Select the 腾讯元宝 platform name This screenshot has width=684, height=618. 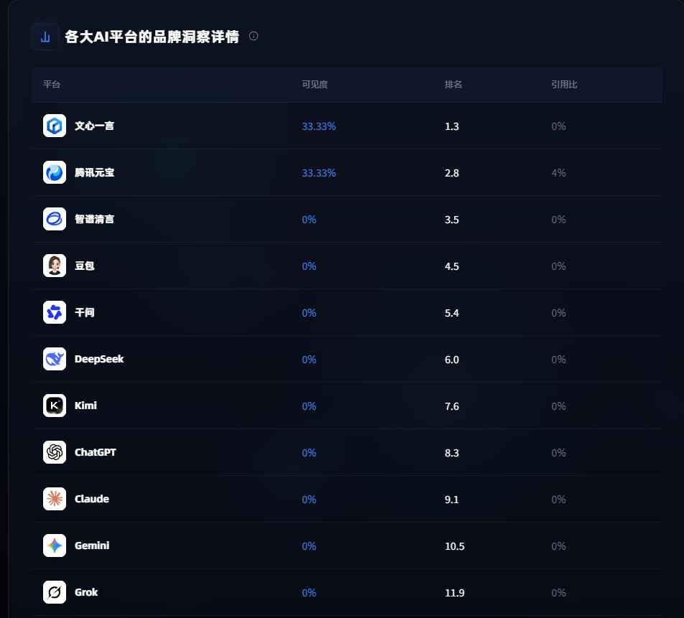pyautogui.click(x=94, y=172)
